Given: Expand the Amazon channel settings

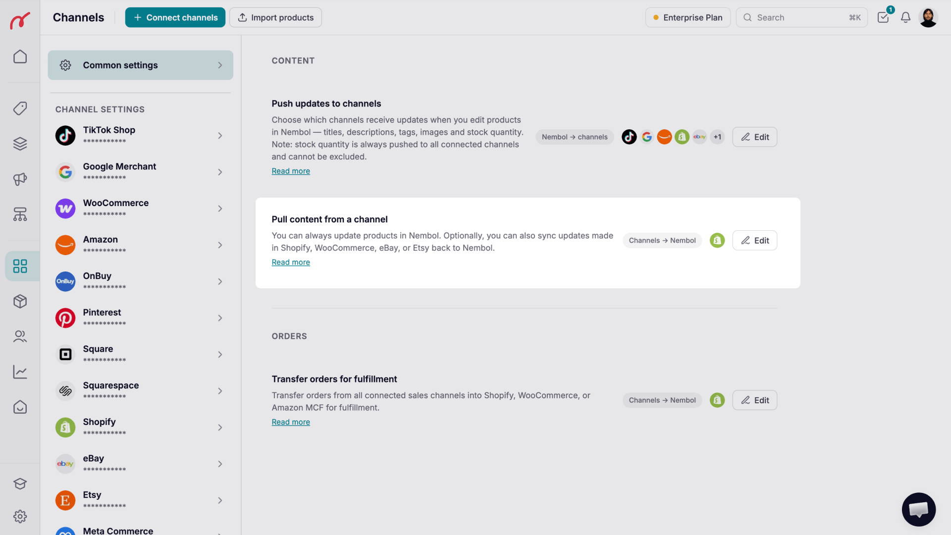Looking at the screenshot, I should coord(140,245).
